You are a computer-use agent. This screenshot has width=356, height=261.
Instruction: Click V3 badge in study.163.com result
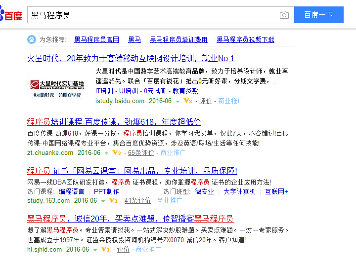[113, 201]
